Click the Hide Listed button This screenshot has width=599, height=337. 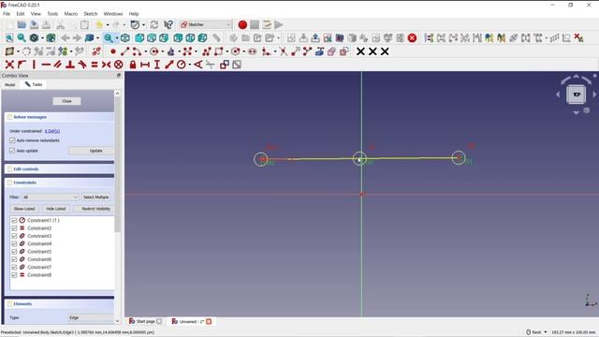click(x=56, y=209)
